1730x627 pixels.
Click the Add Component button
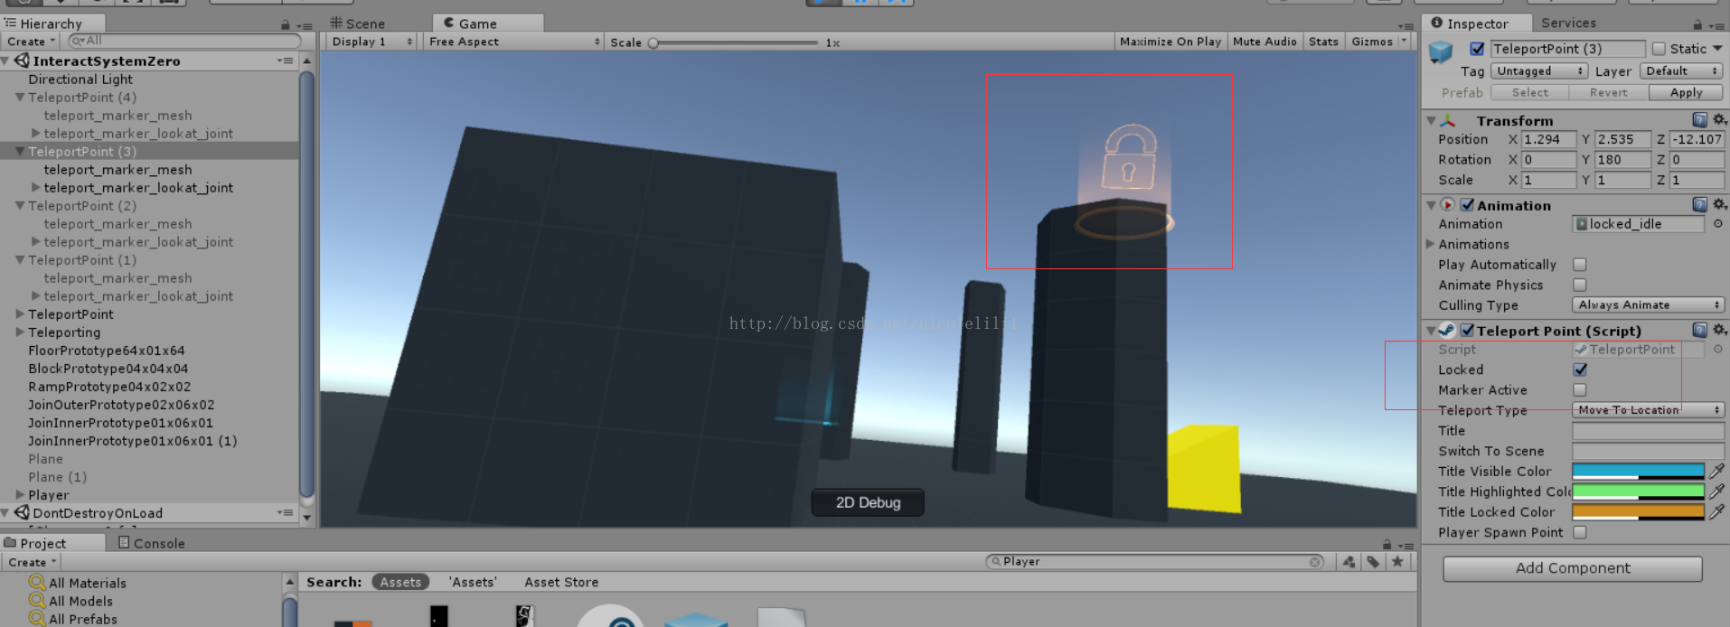(x=1573, y=568)
